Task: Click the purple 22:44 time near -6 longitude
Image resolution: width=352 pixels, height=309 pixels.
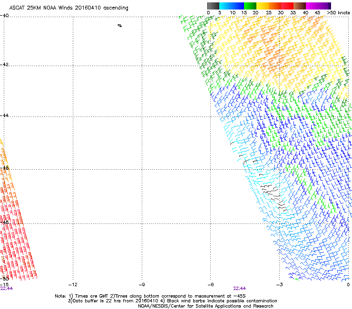Action: [x=240, y=289]
